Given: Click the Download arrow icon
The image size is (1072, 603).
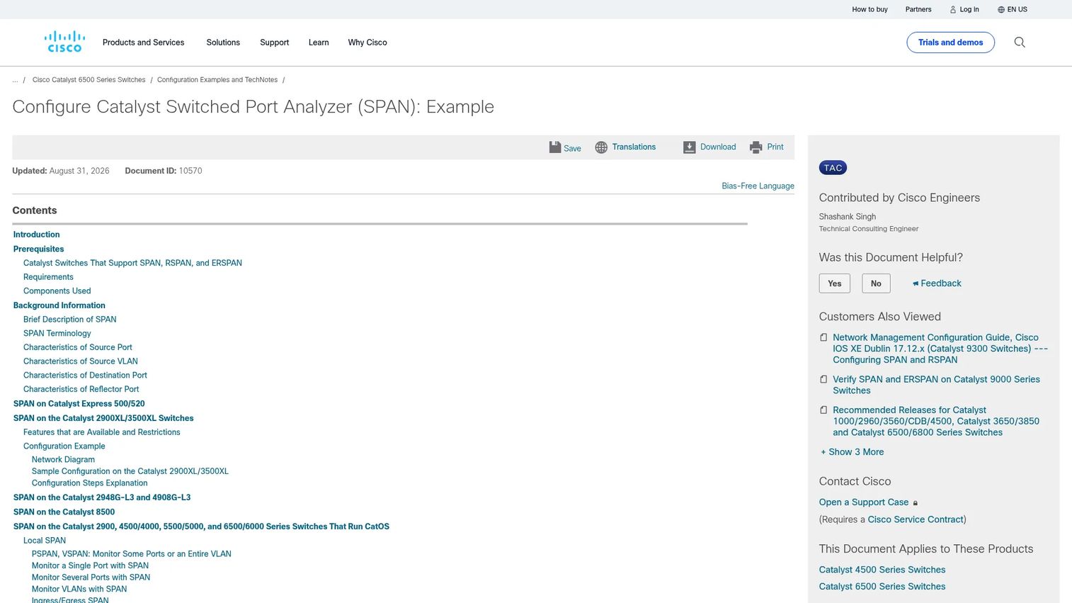Looking at the screenshot, I should [690, 147].
